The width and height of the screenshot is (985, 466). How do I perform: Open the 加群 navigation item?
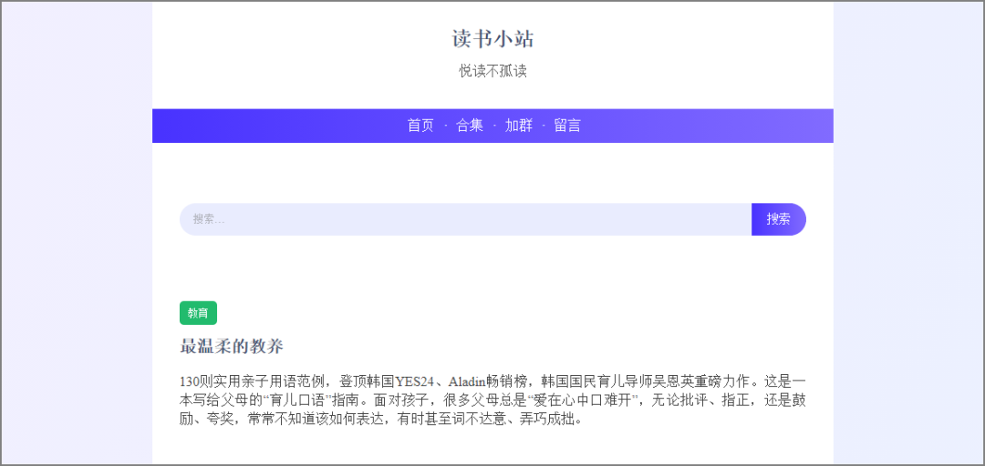pos(519,126)
